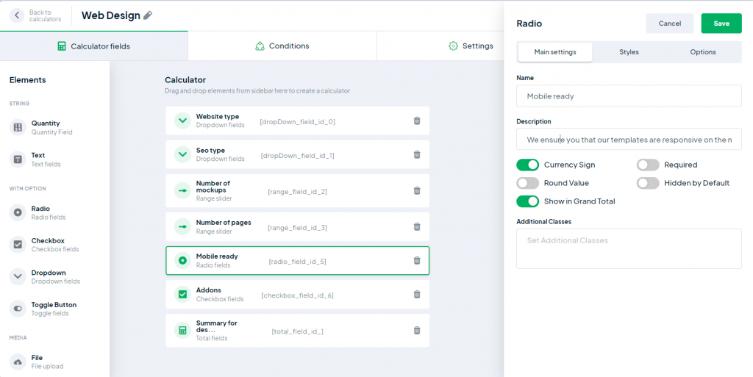Click the Summary total calculator icon
Image resolution: width=753 pixels, height=377 pixels.
click(182, 330)
